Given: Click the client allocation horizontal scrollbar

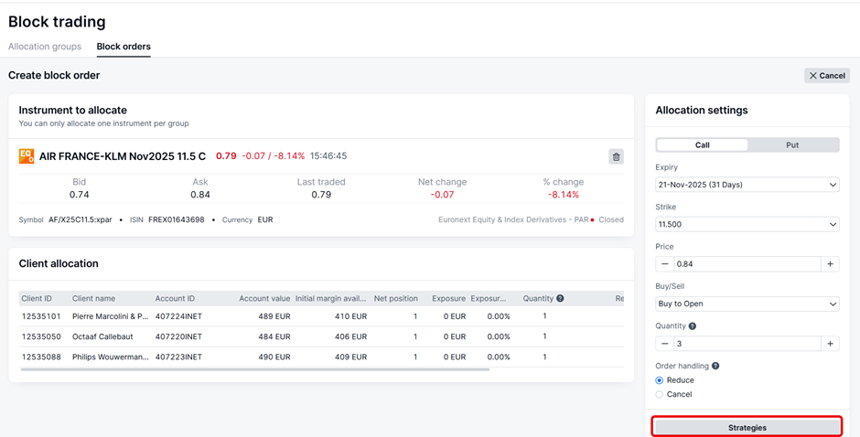Looking at the screenshot, I should [254, 369].
